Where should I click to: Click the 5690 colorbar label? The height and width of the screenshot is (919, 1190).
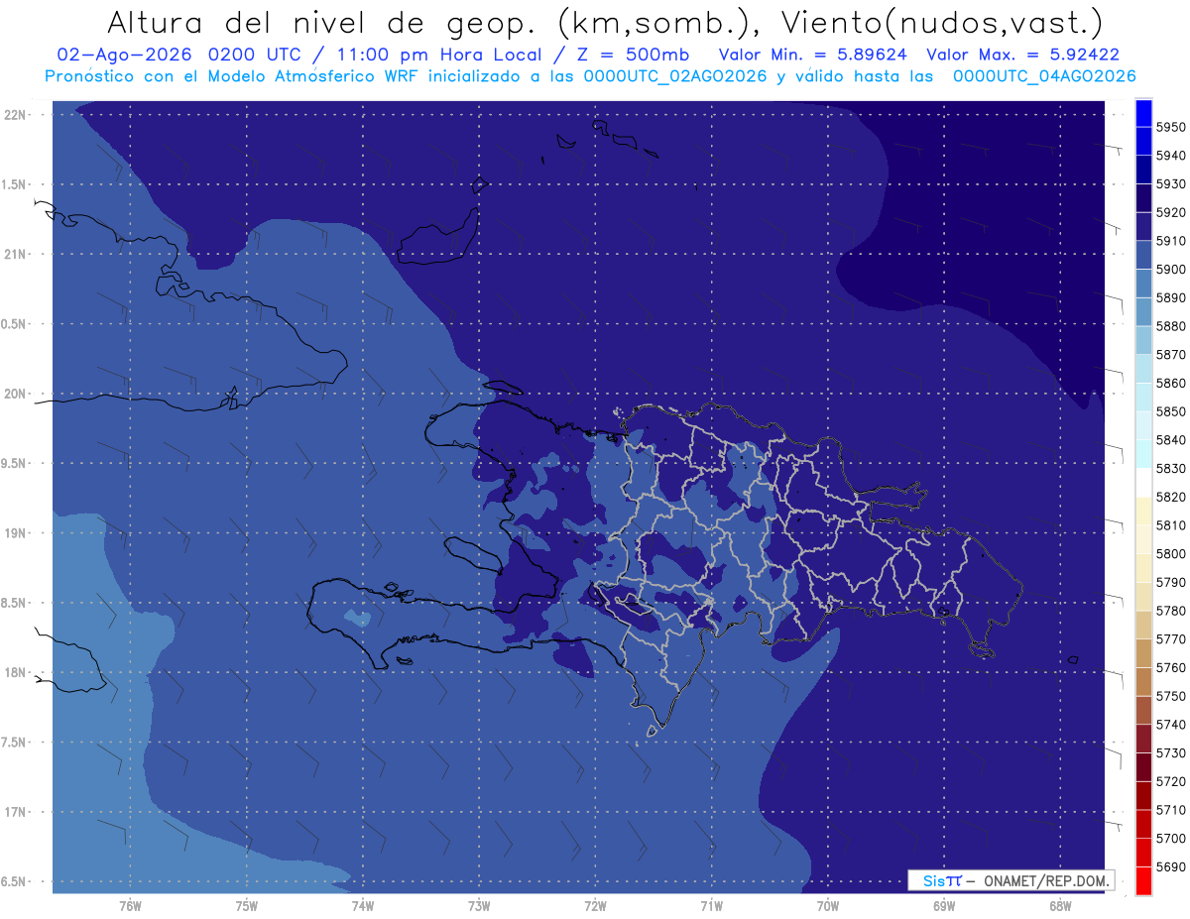[1171, 866]
